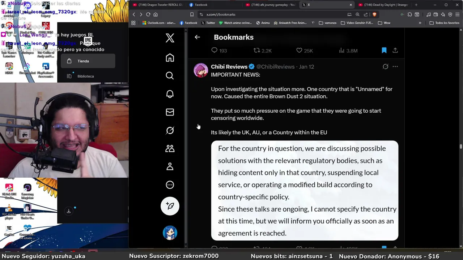463x260 pixels.
Task: Show hidden bookmarks chevron
Action: pyautogui.click(x=420, y=23)
